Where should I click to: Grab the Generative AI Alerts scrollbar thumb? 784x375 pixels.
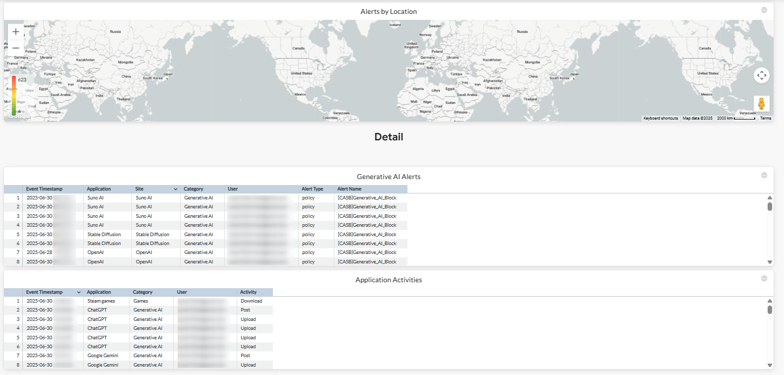(x=770, y=206)
